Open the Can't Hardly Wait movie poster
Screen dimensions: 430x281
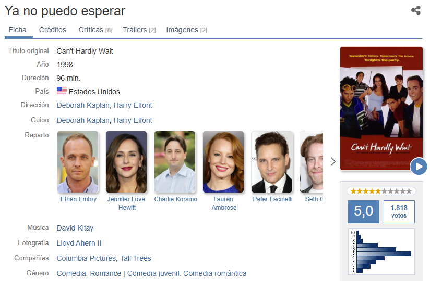click(x=381, y=109)
